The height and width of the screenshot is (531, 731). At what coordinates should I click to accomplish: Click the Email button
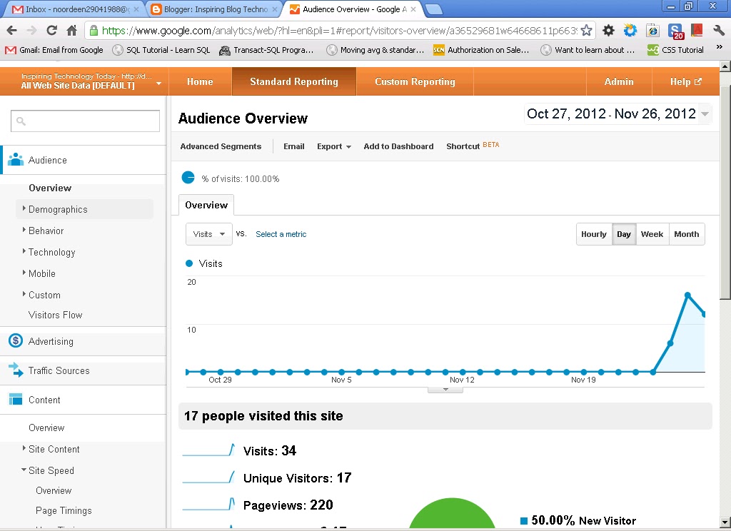tap(293, 146)
